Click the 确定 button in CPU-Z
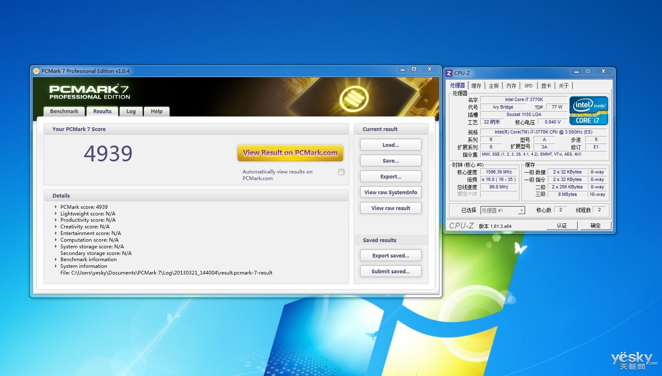 (596, 225)
